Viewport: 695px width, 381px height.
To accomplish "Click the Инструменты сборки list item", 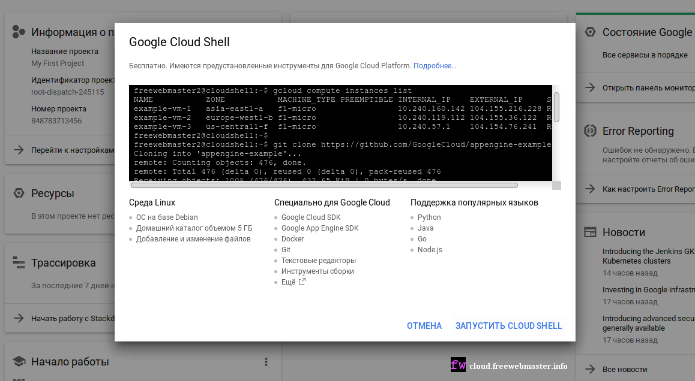I will point(318,271).
